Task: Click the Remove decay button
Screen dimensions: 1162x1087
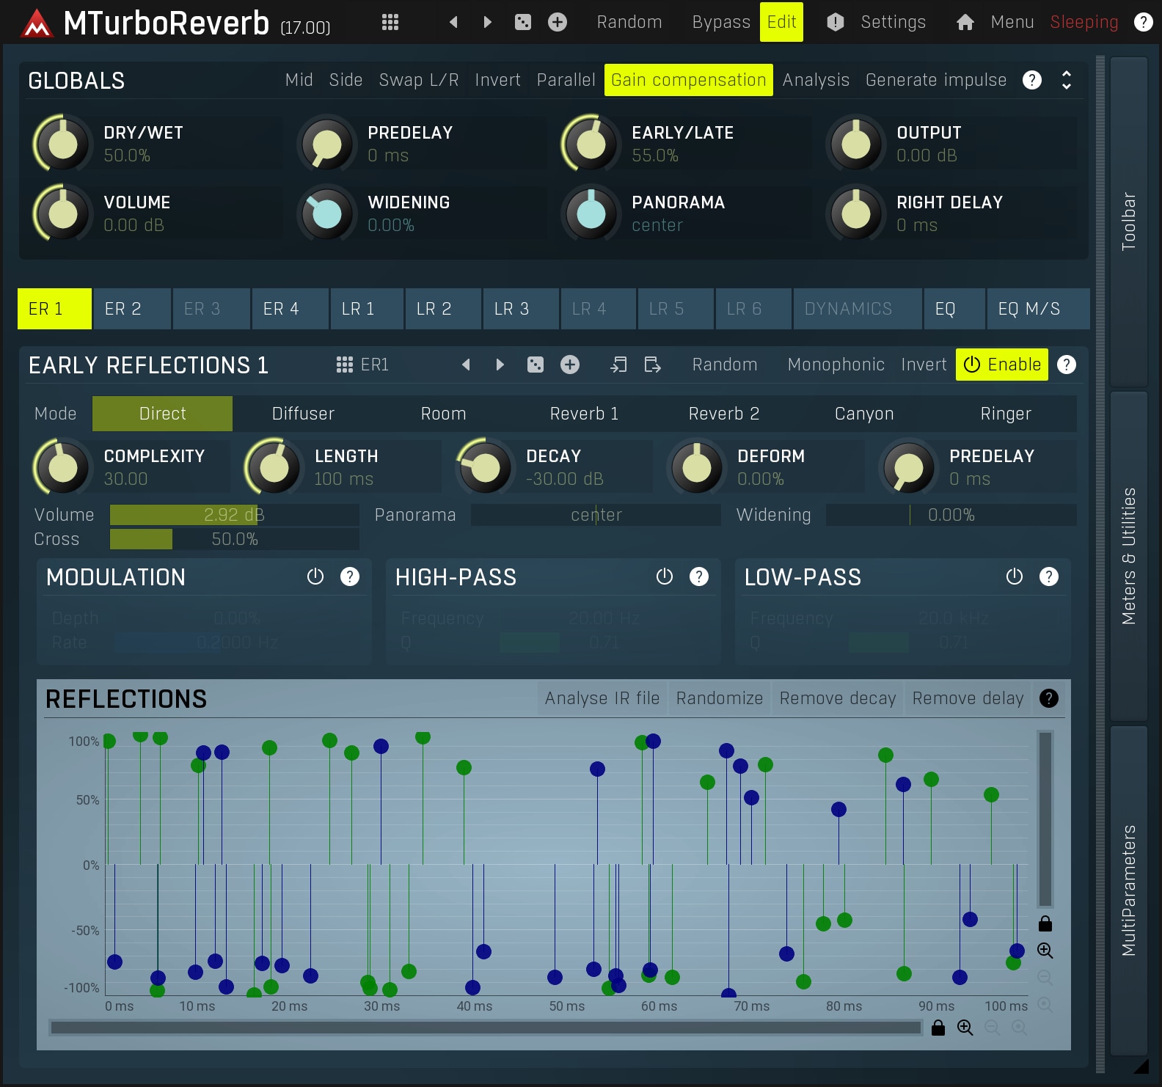Action: pyautogui.click(x=837, y=698)
